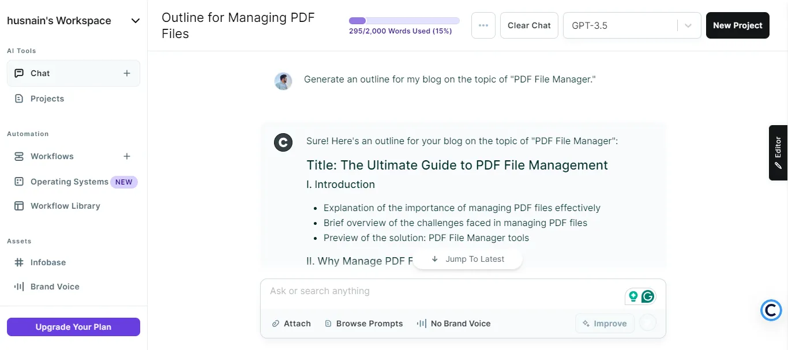Click the Brand Voice equalizer icon

pyautogui.click(x=18, y=287)
